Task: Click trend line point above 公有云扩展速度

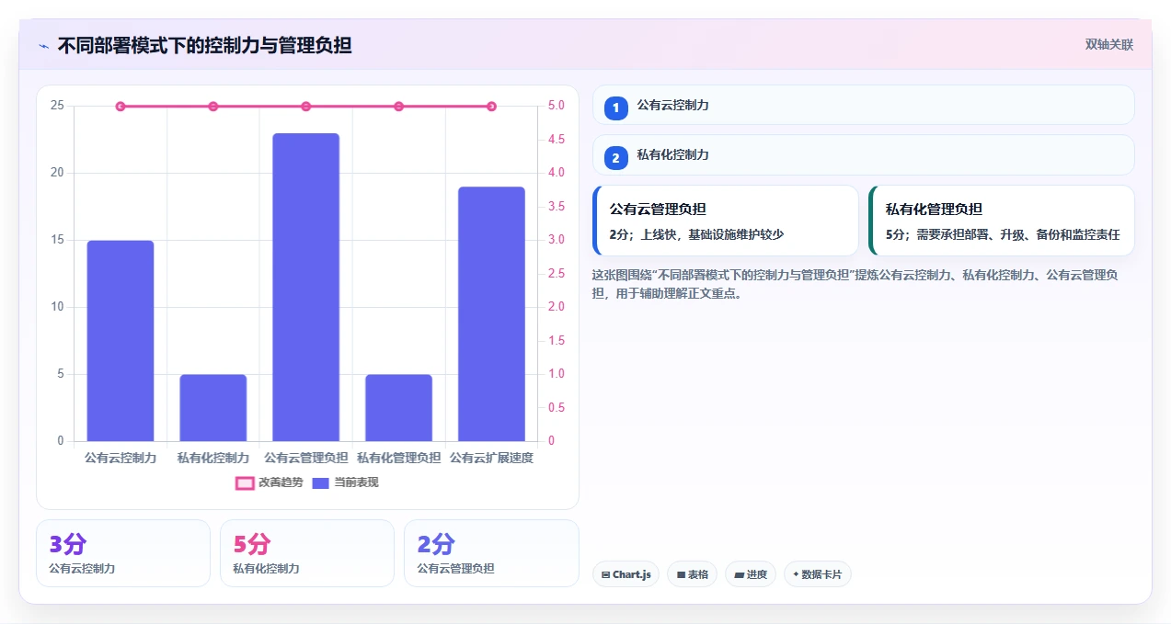Action: pyautogui.click(x=491, y=107)
